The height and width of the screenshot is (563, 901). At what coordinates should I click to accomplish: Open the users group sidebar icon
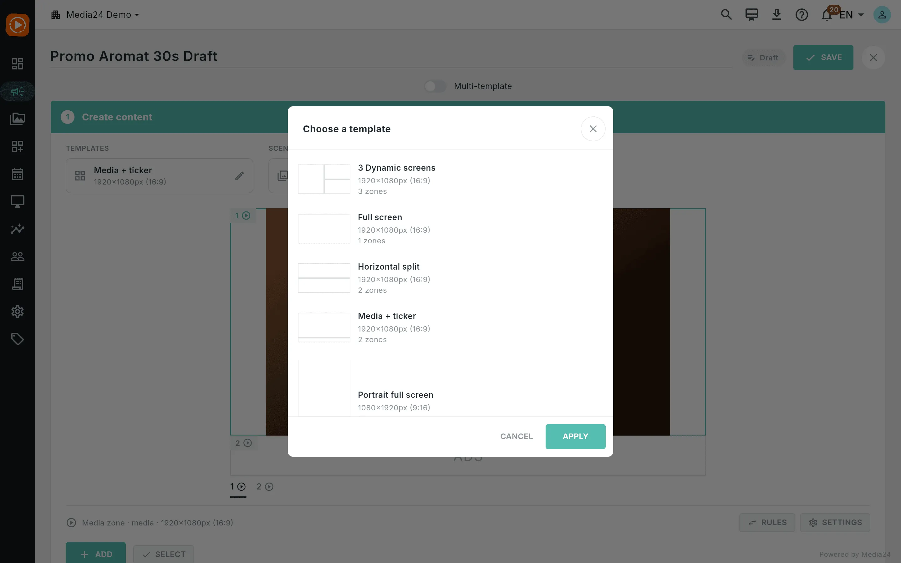pos(18,256)
